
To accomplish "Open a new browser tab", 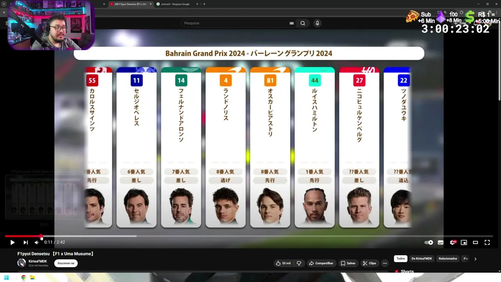I will 204,4.
